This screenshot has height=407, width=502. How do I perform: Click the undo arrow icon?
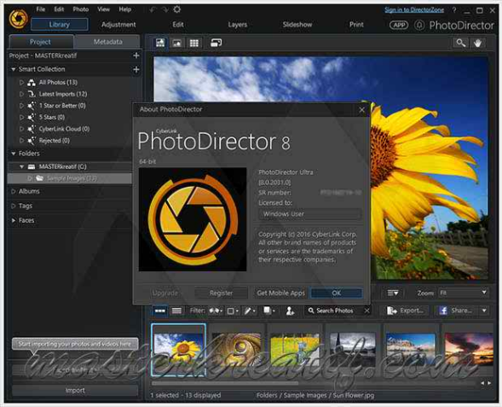[153, 10]
